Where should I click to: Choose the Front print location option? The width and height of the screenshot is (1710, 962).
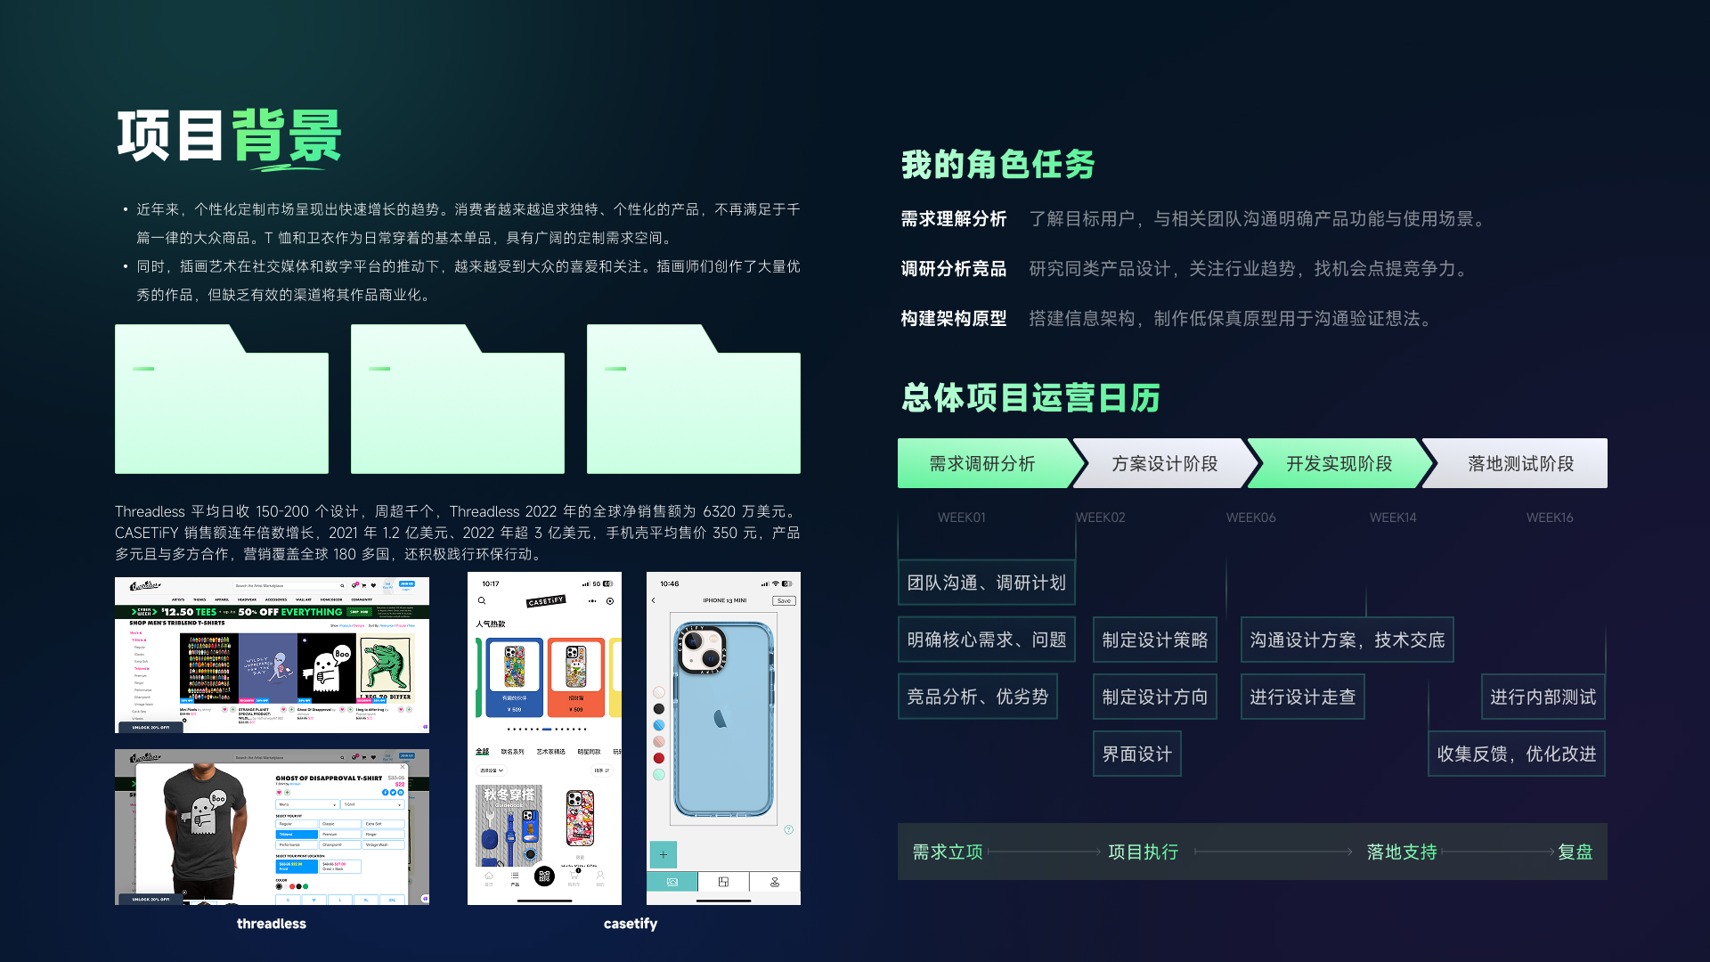(297, 866)
